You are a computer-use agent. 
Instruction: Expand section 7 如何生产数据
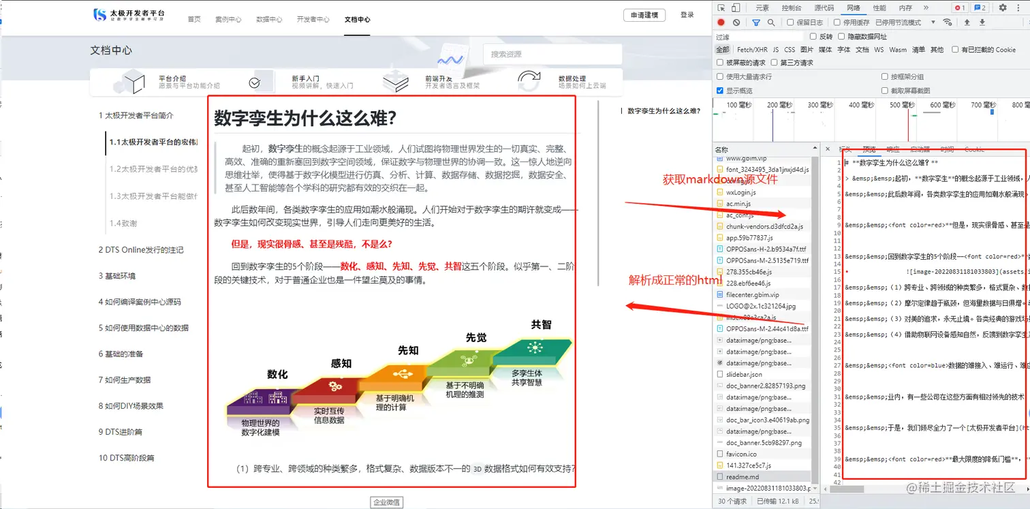click(125, 380)
